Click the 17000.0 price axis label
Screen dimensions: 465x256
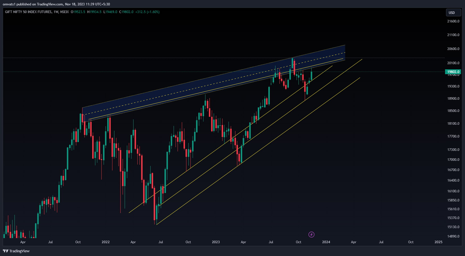(x=453, y=160)
